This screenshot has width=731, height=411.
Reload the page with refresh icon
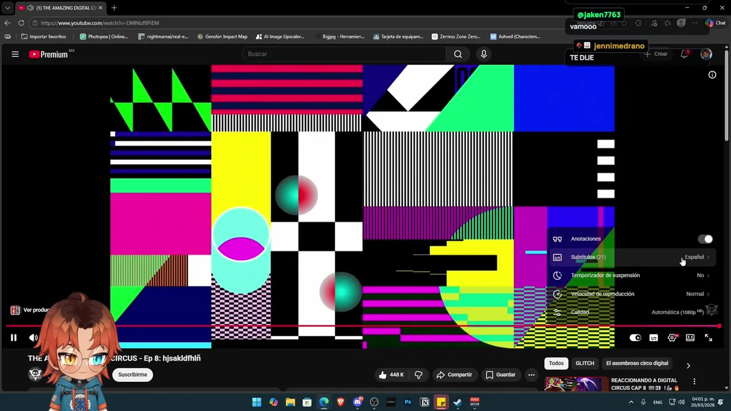pyautogui.click(x=21, y=23)
